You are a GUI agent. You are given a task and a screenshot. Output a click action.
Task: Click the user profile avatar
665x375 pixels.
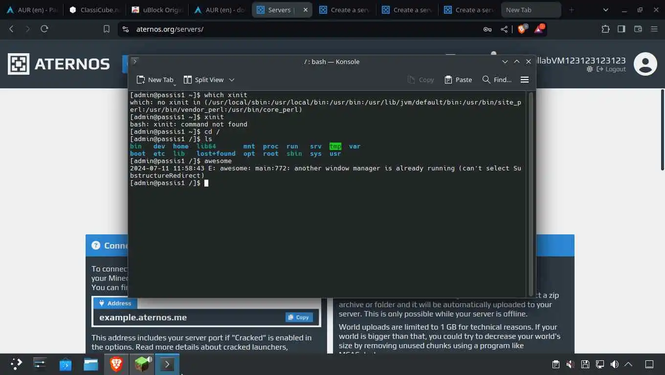tap(645, 64)
